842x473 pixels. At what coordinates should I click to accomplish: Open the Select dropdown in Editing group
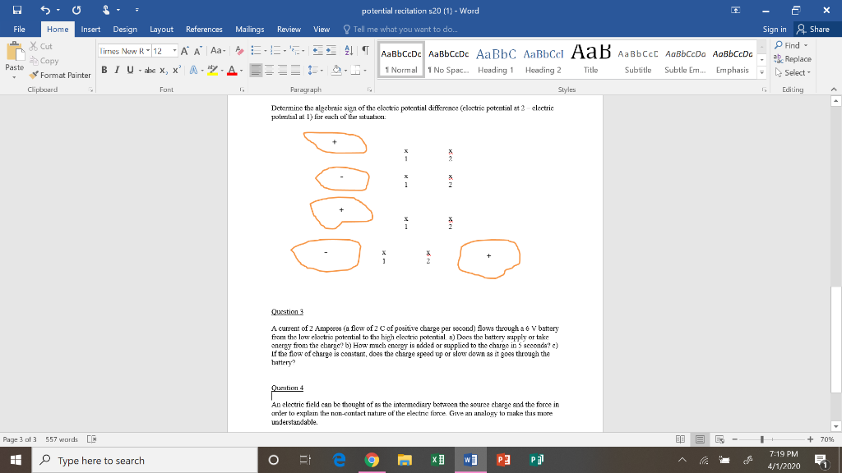point(793,72)
